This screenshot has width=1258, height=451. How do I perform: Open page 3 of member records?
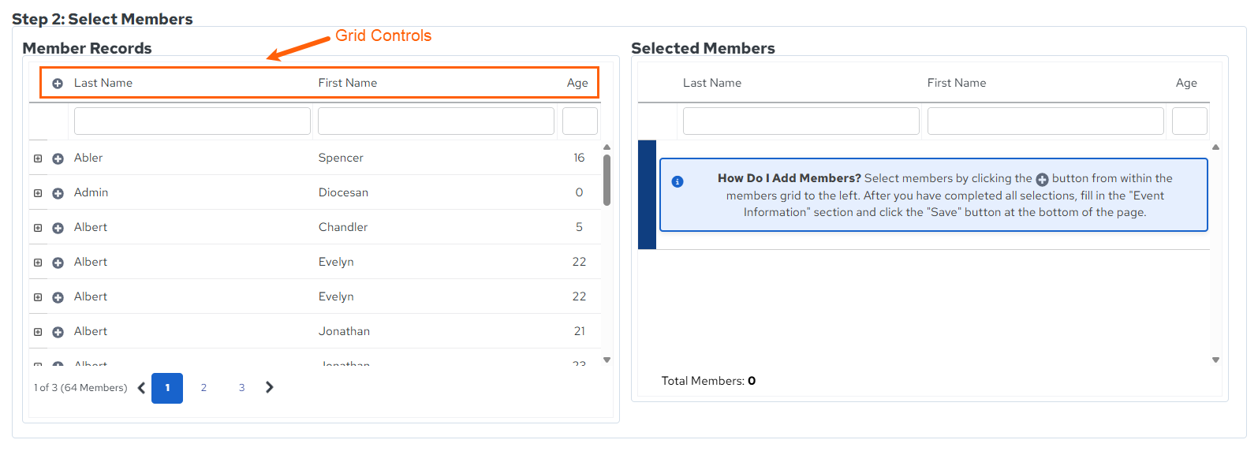point(241,388)
